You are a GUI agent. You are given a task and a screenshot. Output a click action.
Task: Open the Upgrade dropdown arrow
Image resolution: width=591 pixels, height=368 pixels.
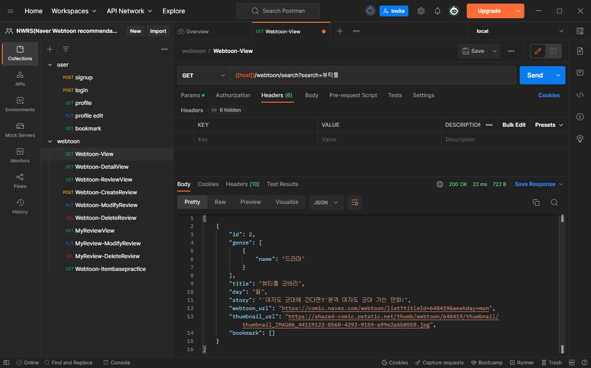coord(518,11)
